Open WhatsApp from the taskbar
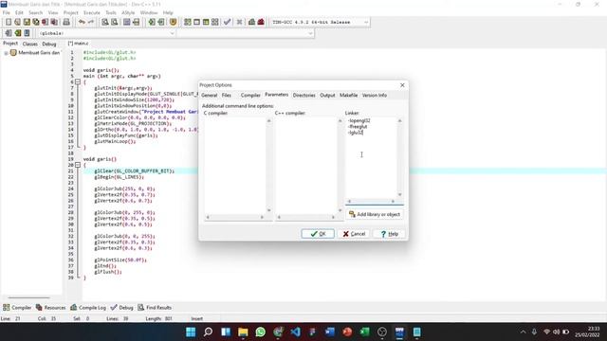 261,332
